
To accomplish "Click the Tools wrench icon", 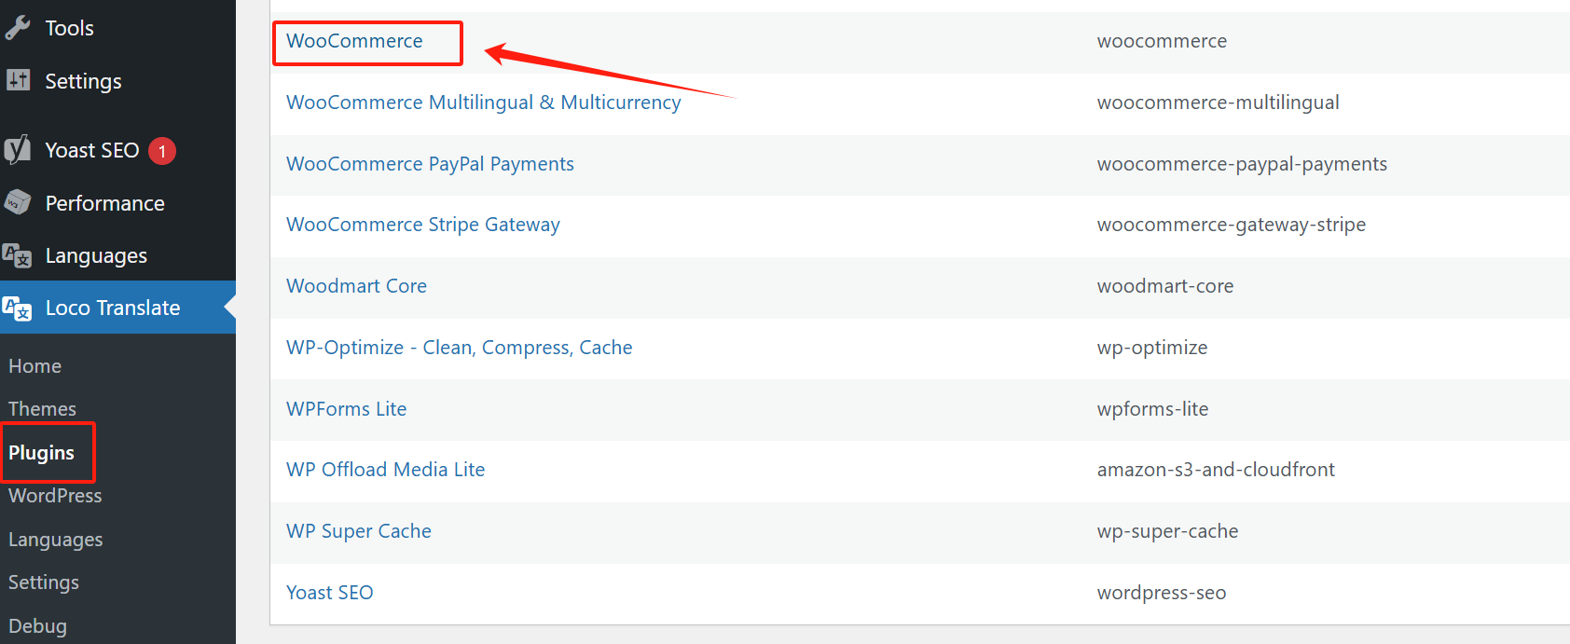I will [x=17, y=28].
